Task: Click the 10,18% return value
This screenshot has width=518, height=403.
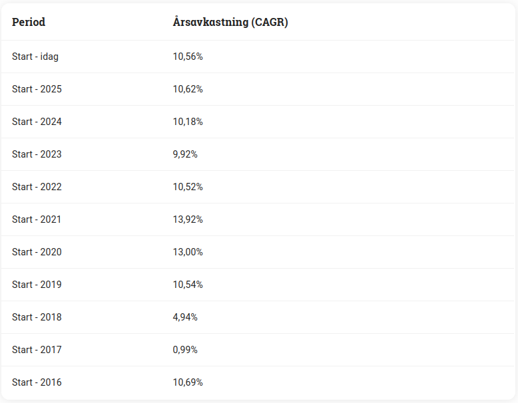Action: pyautogui.click(x=188, y=122)
